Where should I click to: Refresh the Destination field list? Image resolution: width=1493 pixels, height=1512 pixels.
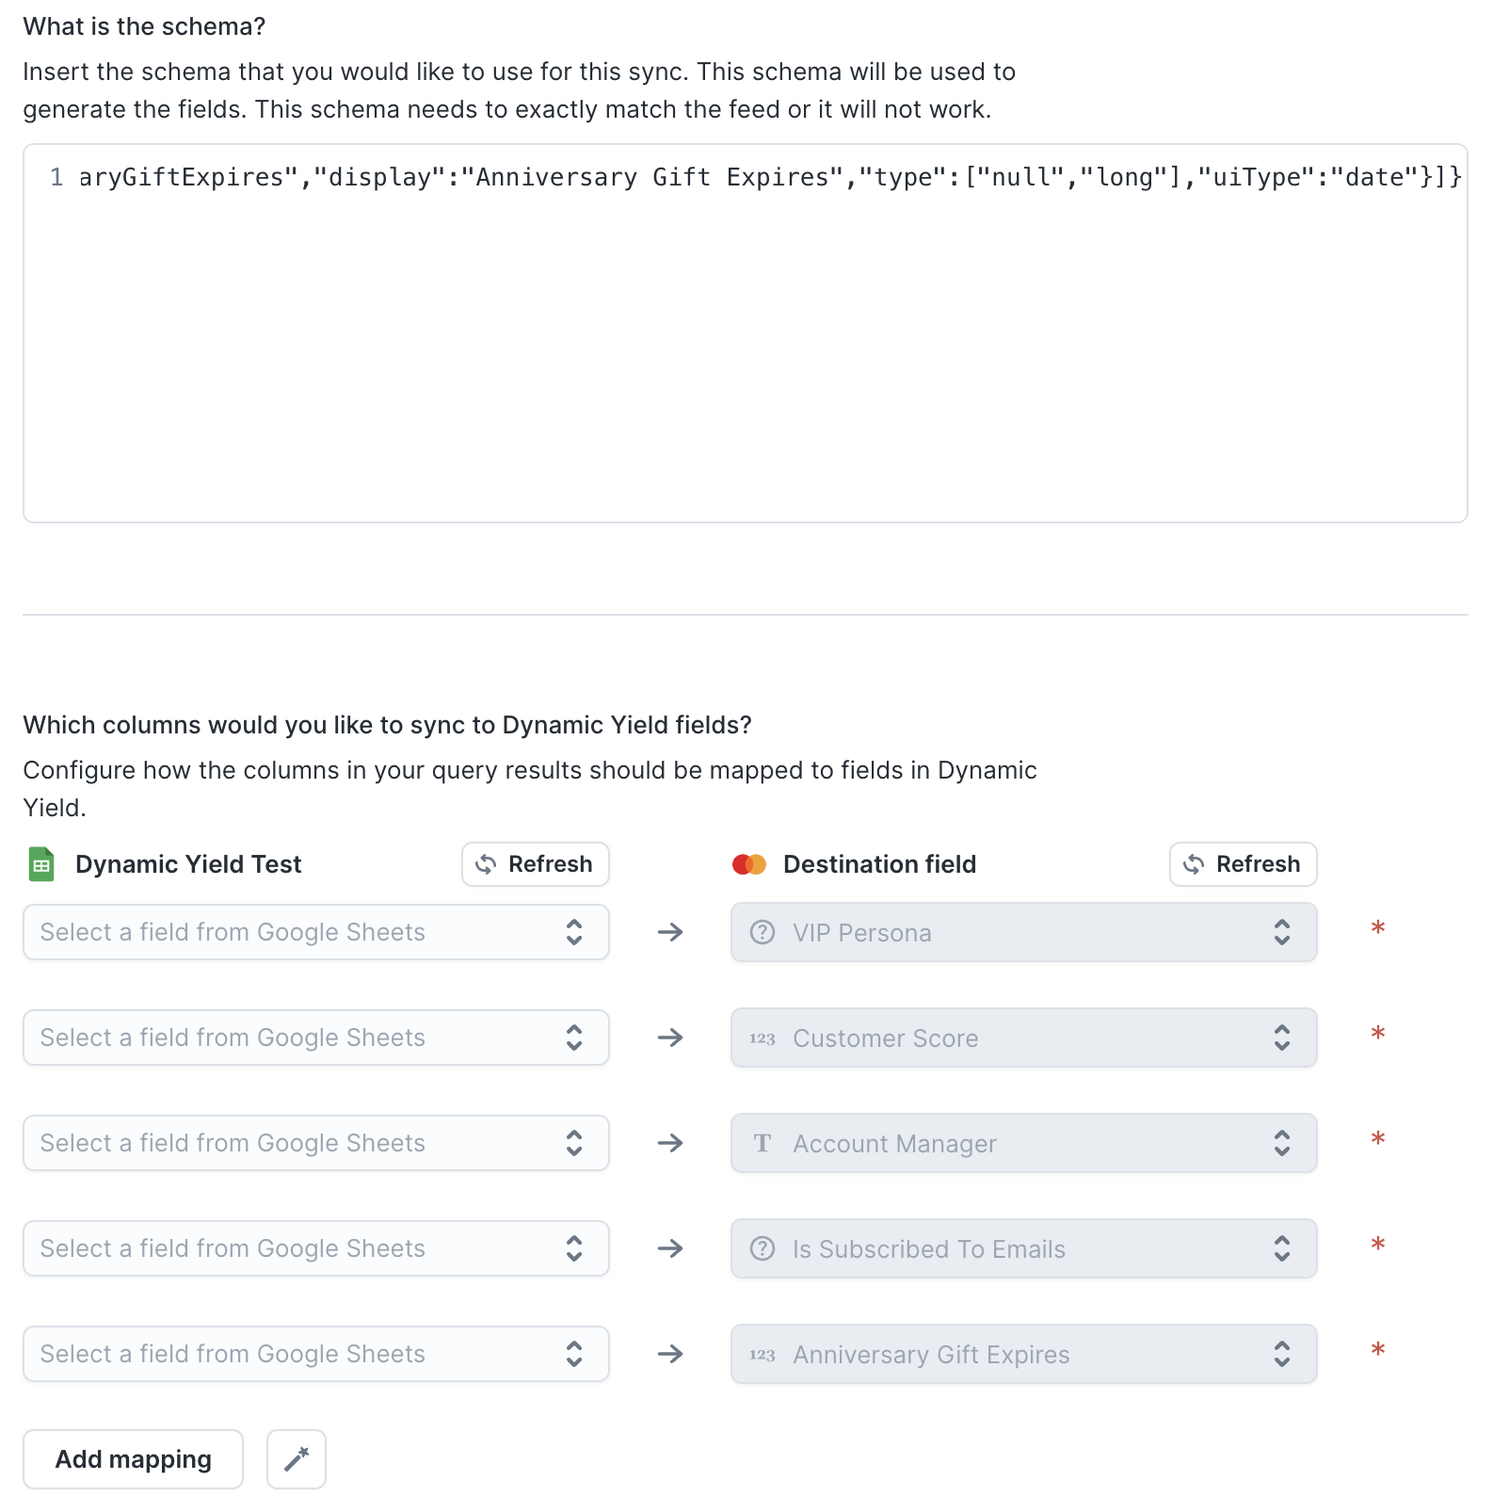(1243, 864)
